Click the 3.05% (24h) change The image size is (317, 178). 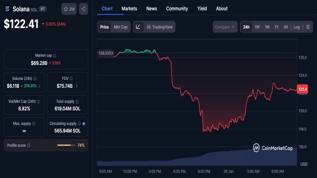coord(54,24)
